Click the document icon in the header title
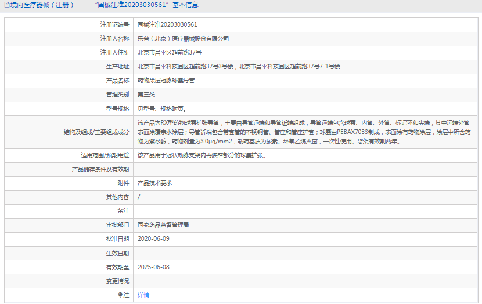Screen dimensions: 482x304 [x=7, y=5]
